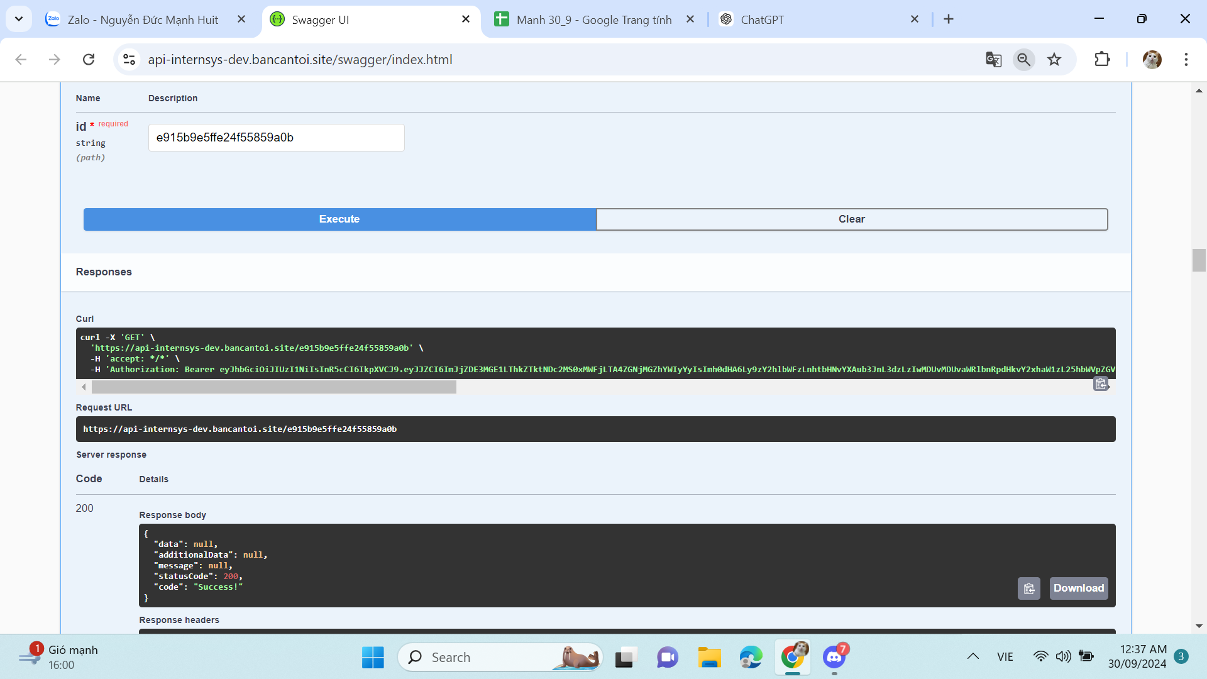The image size is (1207, 679).
Task: Click the zoom magnifier icon in address bar
Action: click(x=1024, y=60)
